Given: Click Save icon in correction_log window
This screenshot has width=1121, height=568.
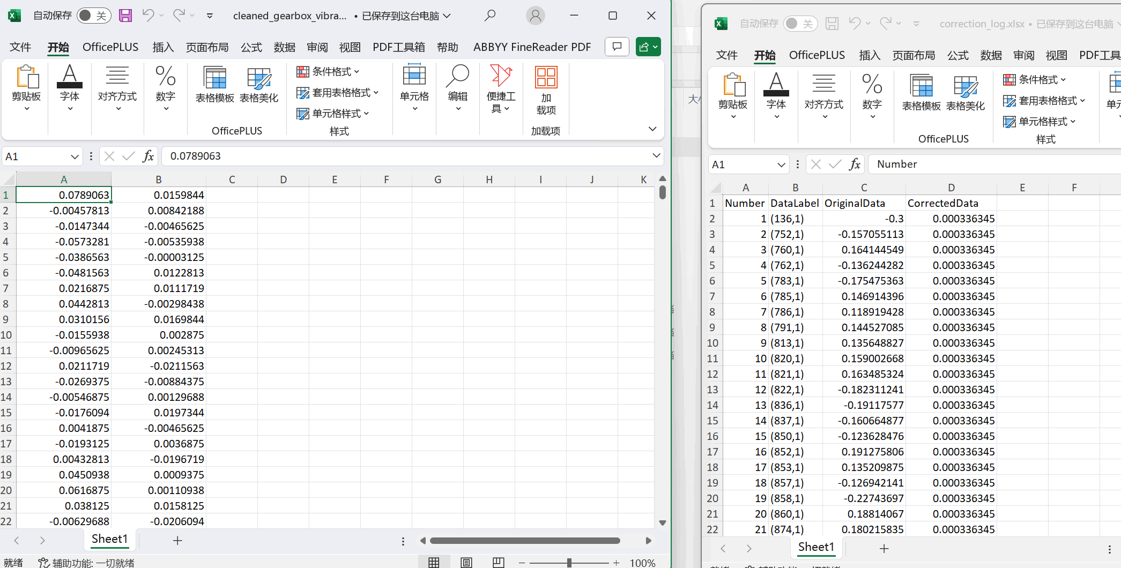Looking at the screenshot, I should (x=832, y=24).
